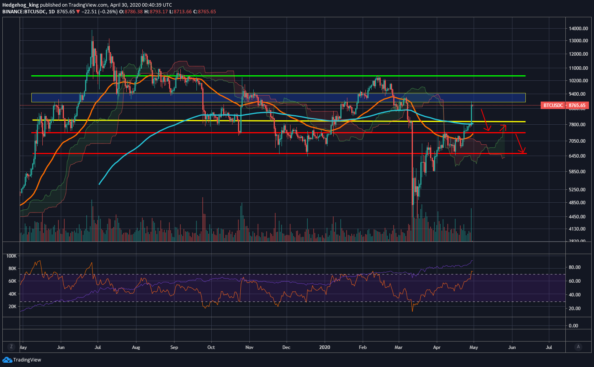Click the 4450.00 price axis label
This screenshot has width=594, height=367.
pyautogui.click(x=577, y=217)
